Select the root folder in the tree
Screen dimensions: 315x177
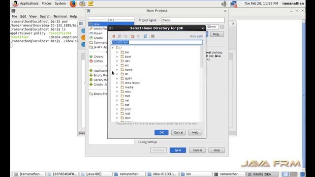127,114
